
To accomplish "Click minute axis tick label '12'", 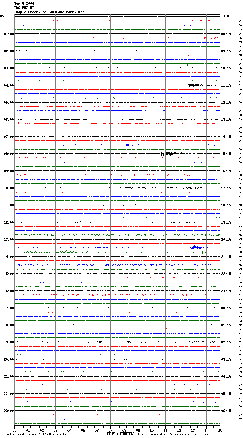I will click(179, 430).
